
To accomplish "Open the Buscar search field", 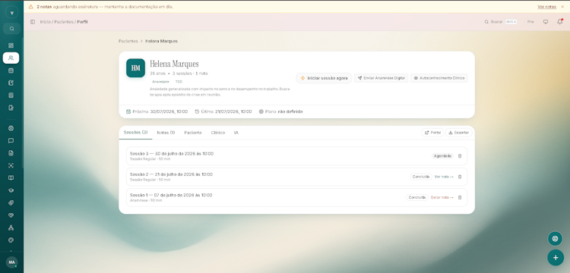I will click(x=501, y=22).
